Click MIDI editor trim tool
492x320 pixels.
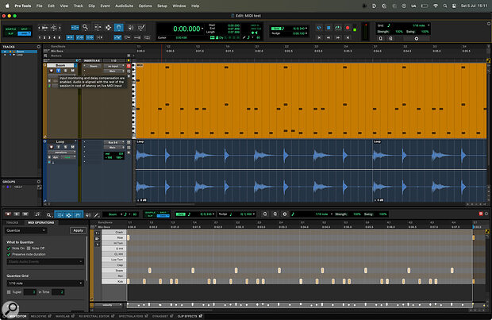60,215
